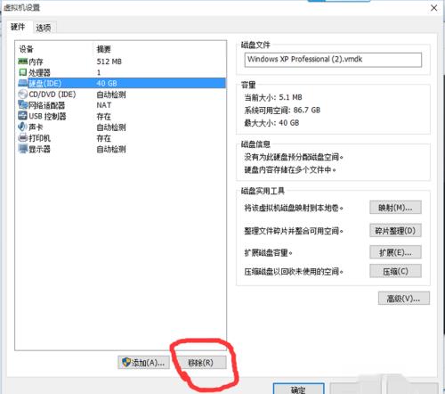Click the 512 MB summary value
This screenshot has height=394, width=445.
(109, 62)
